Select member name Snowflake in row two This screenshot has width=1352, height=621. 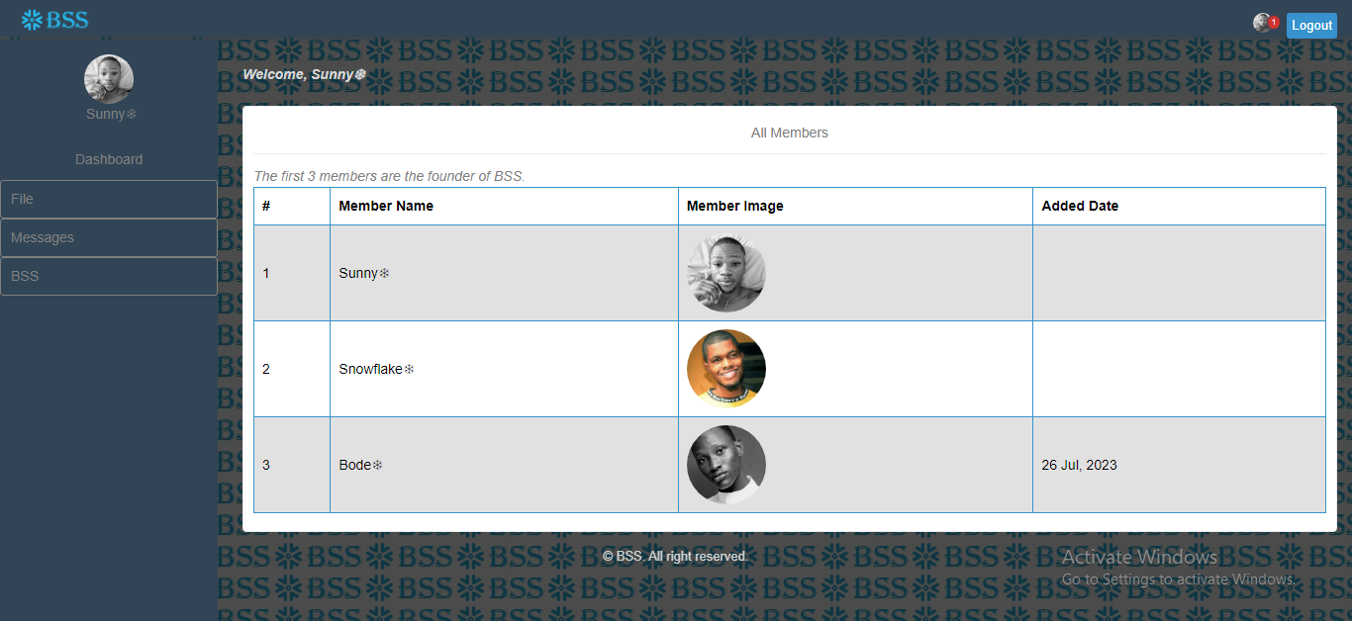pyautogui.click(x=376, y=369)
